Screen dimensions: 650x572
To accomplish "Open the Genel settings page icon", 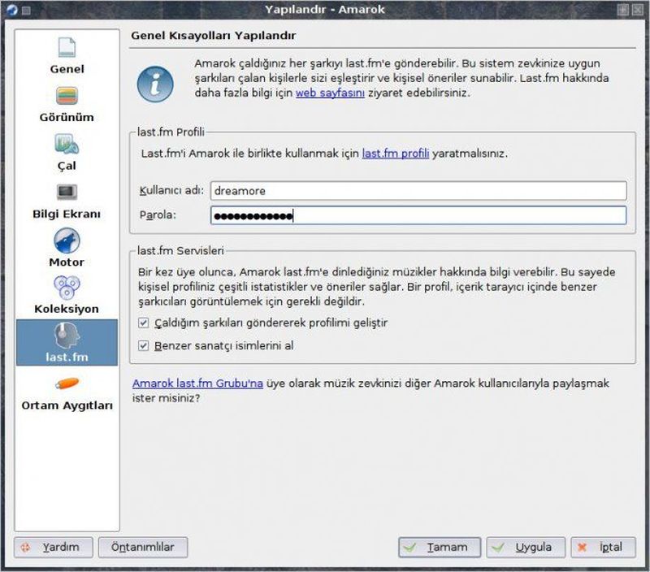I will coord(67,49).
